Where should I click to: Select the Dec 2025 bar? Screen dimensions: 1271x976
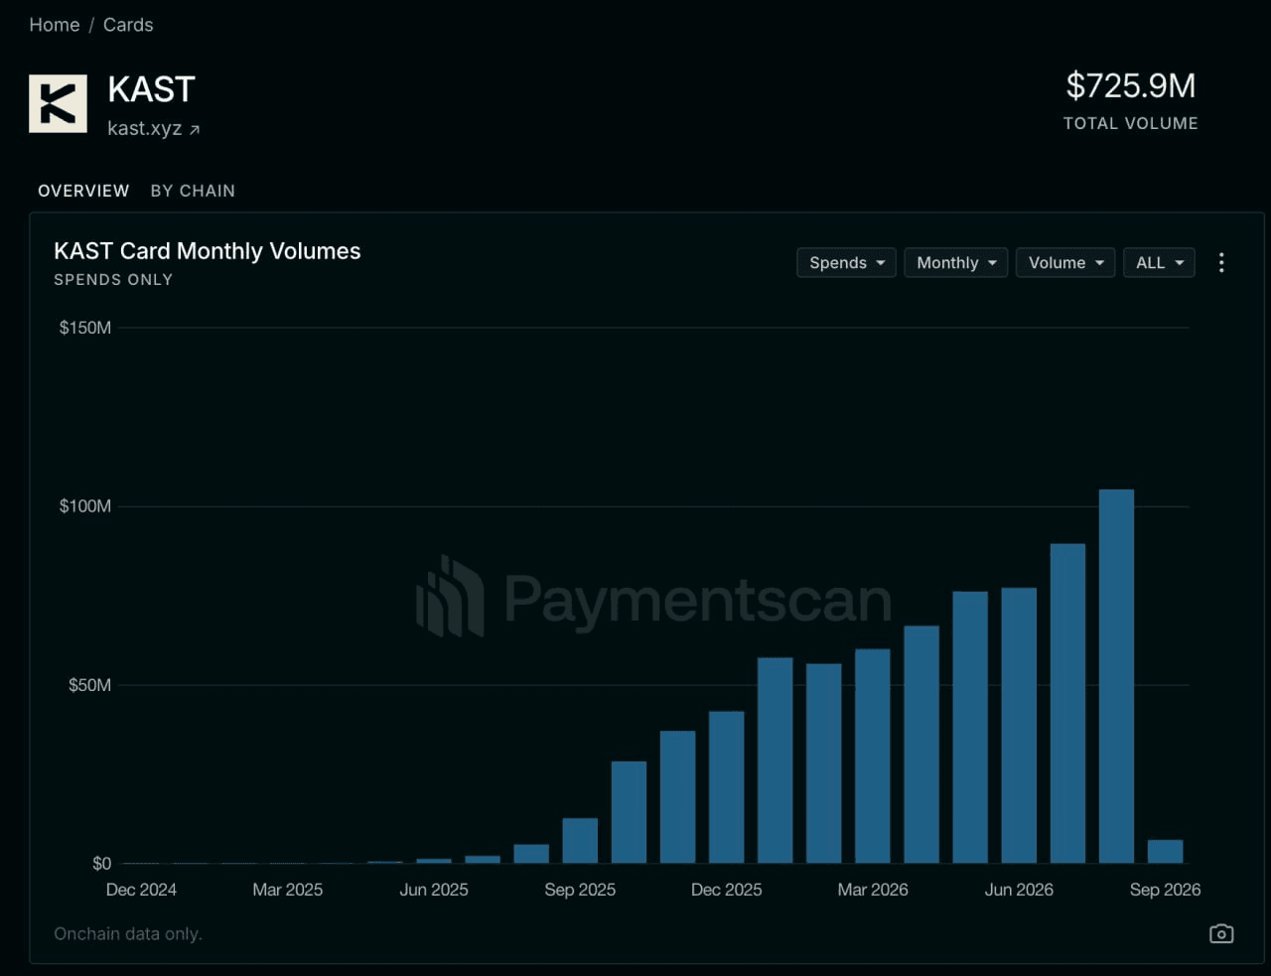point(727,786)
